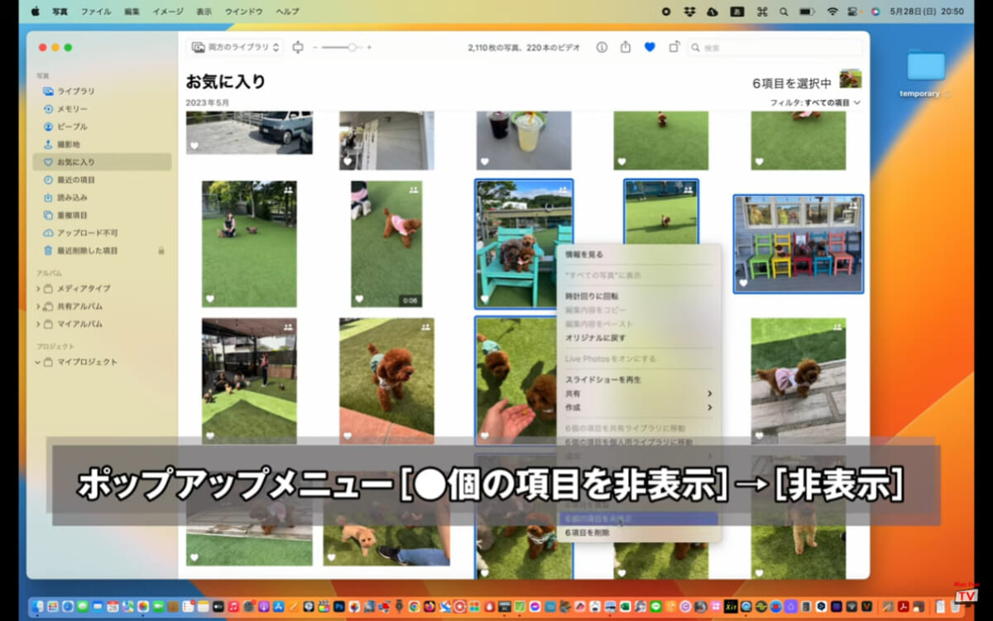Click the share toolbar icon

point(626,47)
